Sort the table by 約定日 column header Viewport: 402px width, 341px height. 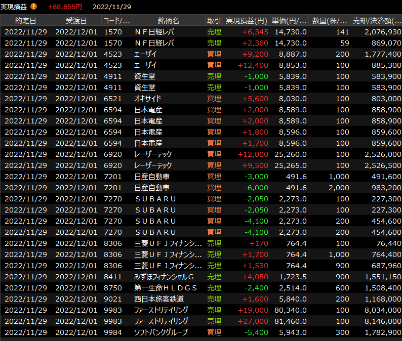[26, 21]
